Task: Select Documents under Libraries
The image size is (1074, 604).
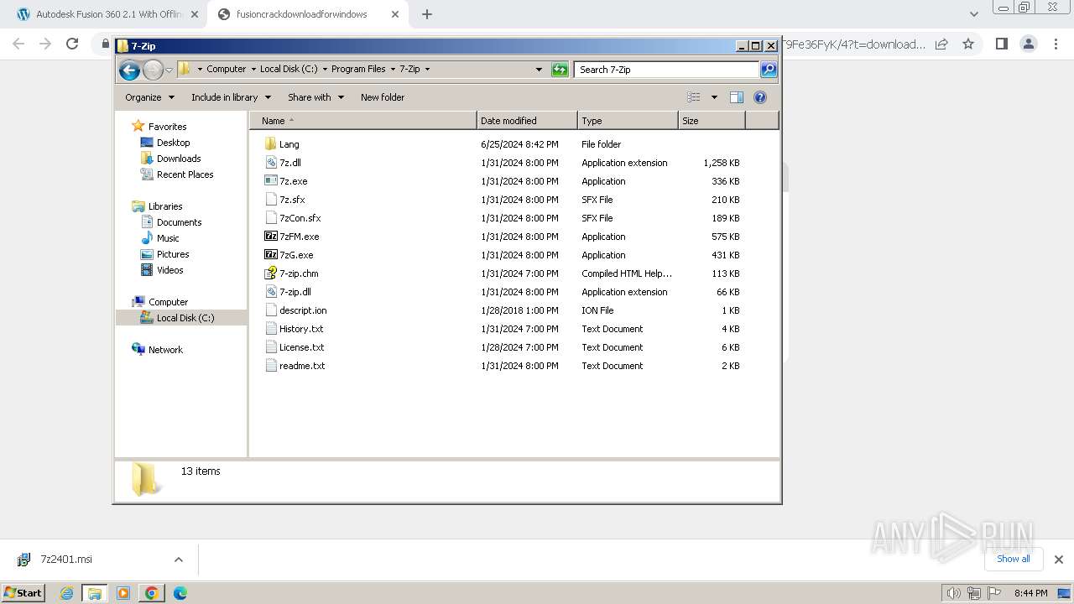Action: tap(179, 222)
